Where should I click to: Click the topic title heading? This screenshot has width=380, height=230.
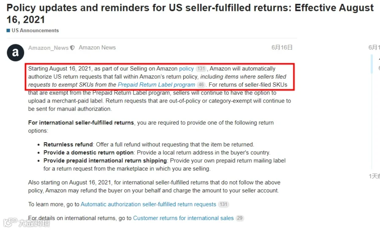[190, 14]
